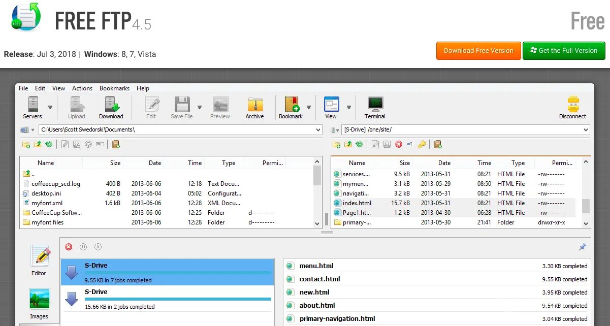Expand the Bookmark dropdown arrow
This screenshot has height=326, width=610.
(x=308, y=107)
